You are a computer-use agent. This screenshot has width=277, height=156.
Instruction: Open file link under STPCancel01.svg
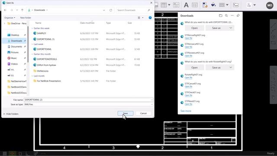(188, 87)
